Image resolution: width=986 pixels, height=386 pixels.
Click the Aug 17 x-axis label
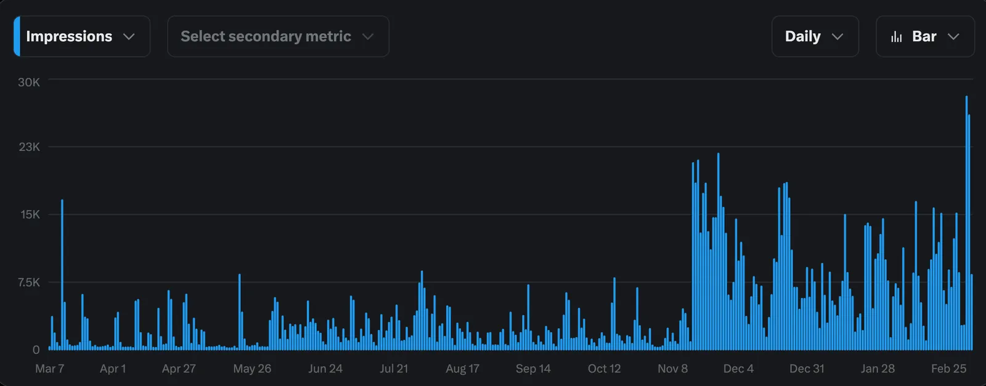(x=462, y=368)
